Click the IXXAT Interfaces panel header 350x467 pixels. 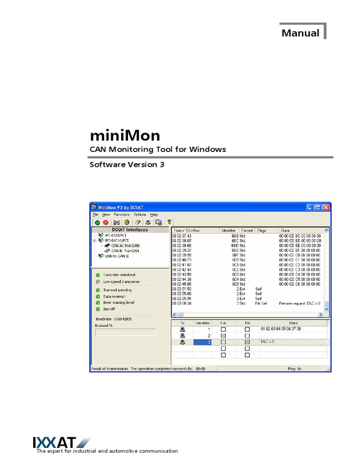pos(130,230)
